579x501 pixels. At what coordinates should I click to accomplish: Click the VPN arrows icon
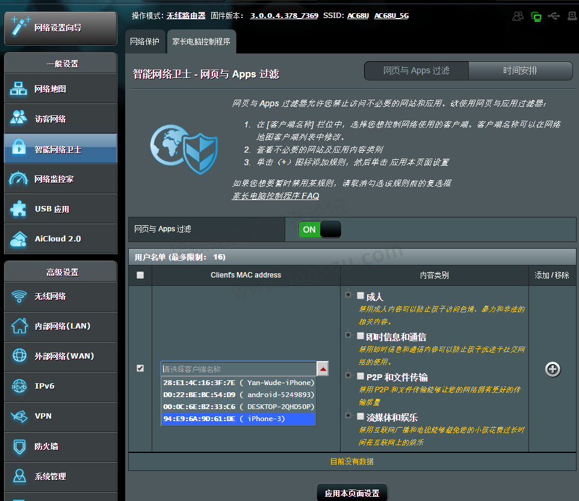[19, 416]
